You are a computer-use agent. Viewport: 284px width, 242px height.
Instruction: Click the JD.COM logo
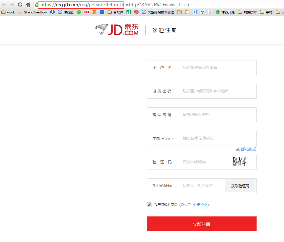click(x=117, y=30)
